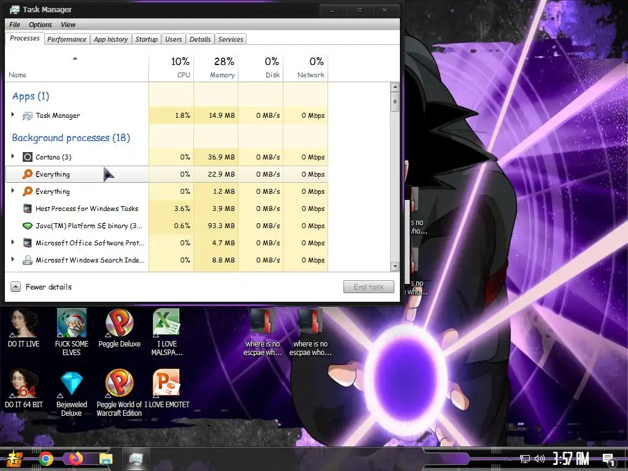Switch to the Services tab

[x=231, y=39]
